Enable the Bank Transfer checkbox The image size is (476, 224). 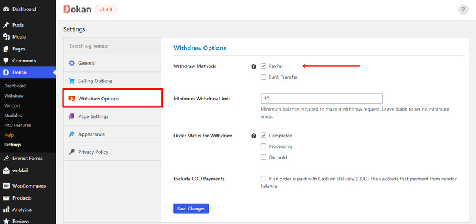(263, 77)
